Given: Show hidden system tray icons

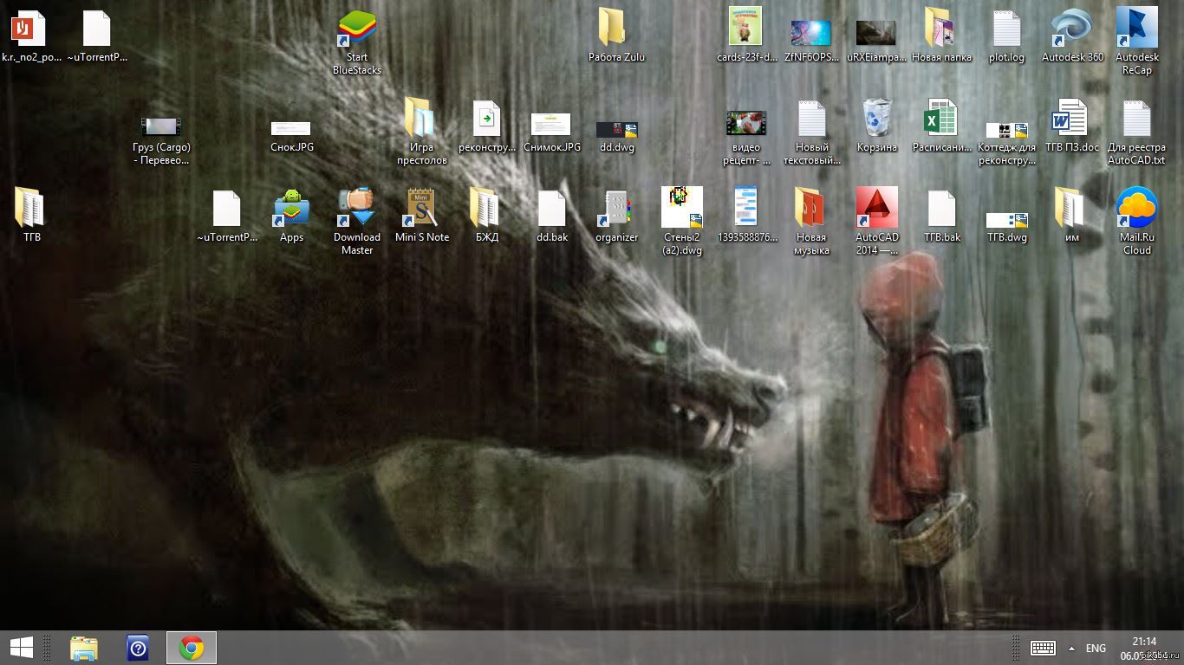Looking at the screenshot, I should [1071, 649].
